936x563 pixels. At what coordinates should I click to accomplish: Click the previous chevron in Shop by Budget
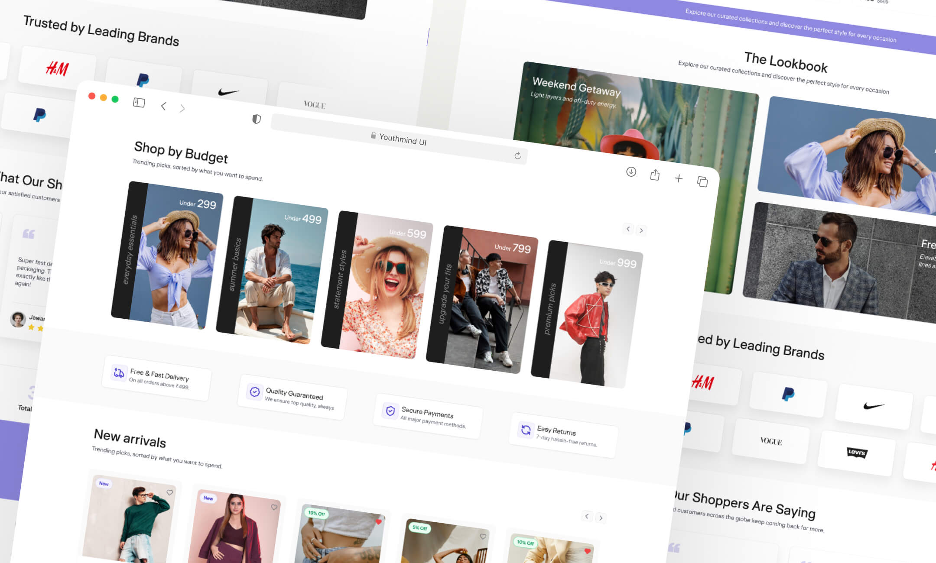(627, 229)
